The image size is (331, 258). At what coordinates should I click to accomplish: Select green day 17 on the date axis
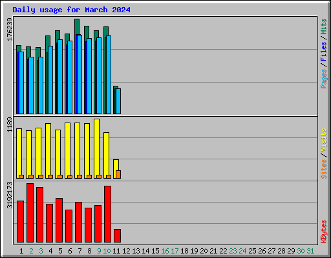tap(175, 251)
